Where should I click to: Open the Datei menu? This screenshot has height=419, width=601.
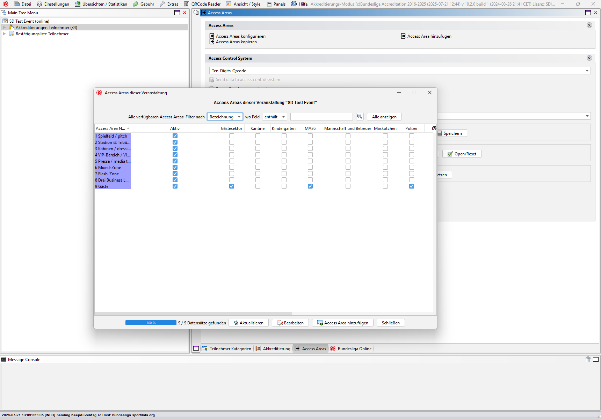tap(22, 4)
